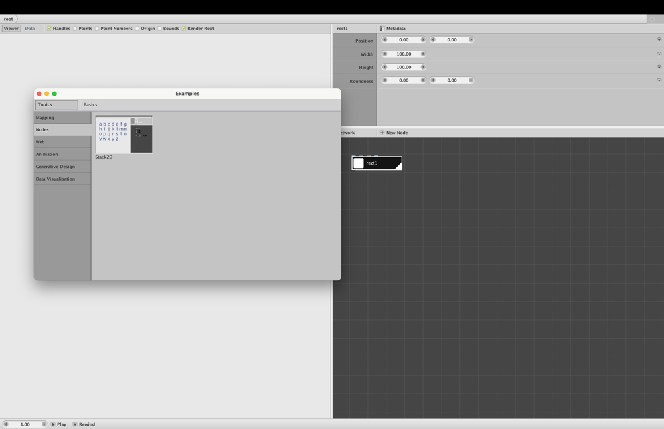
Task: Increase Position X value arrow
Action: [x=422, y=39]
